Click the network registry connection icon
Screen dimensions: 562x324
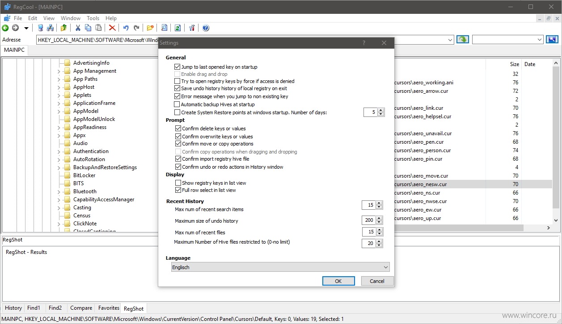(x=50, y=28)
